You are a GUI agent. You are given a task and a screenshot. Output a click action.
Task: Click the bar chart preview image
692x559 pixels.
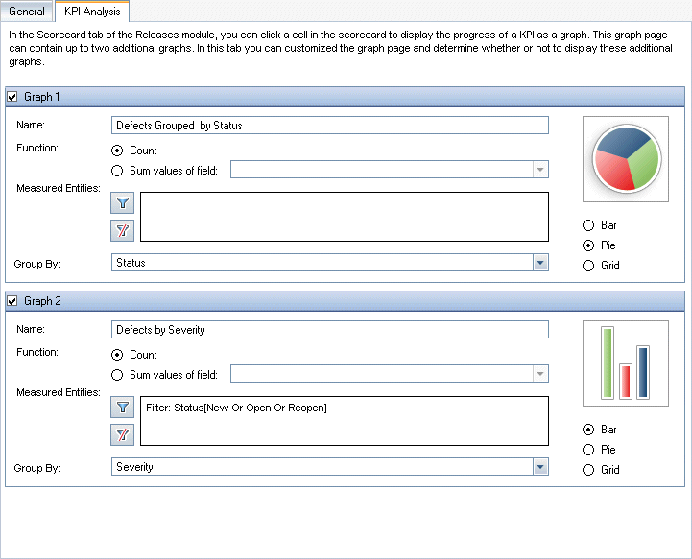(625, 363)
